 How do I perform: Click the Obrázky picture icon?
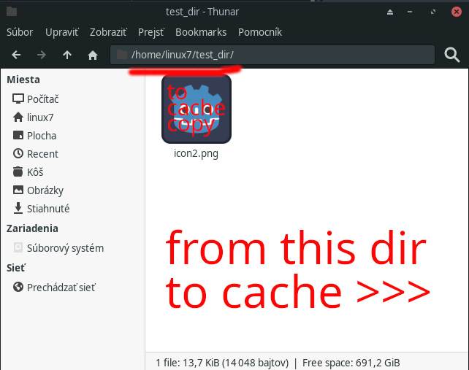click(x=18, y=190)
